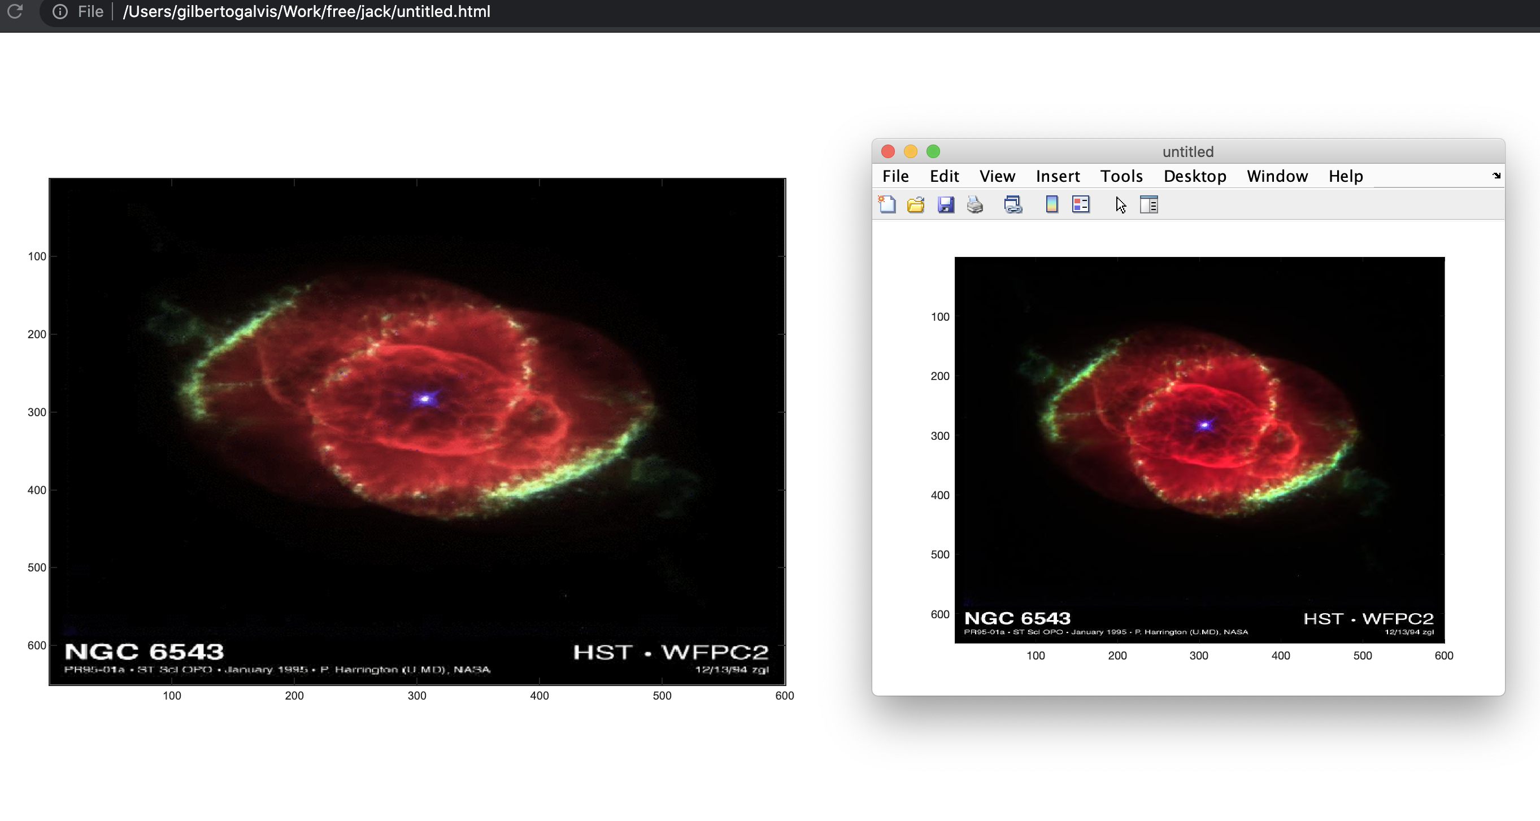
Task: Maximize the untitled figure window
Action: click(933, 152)
